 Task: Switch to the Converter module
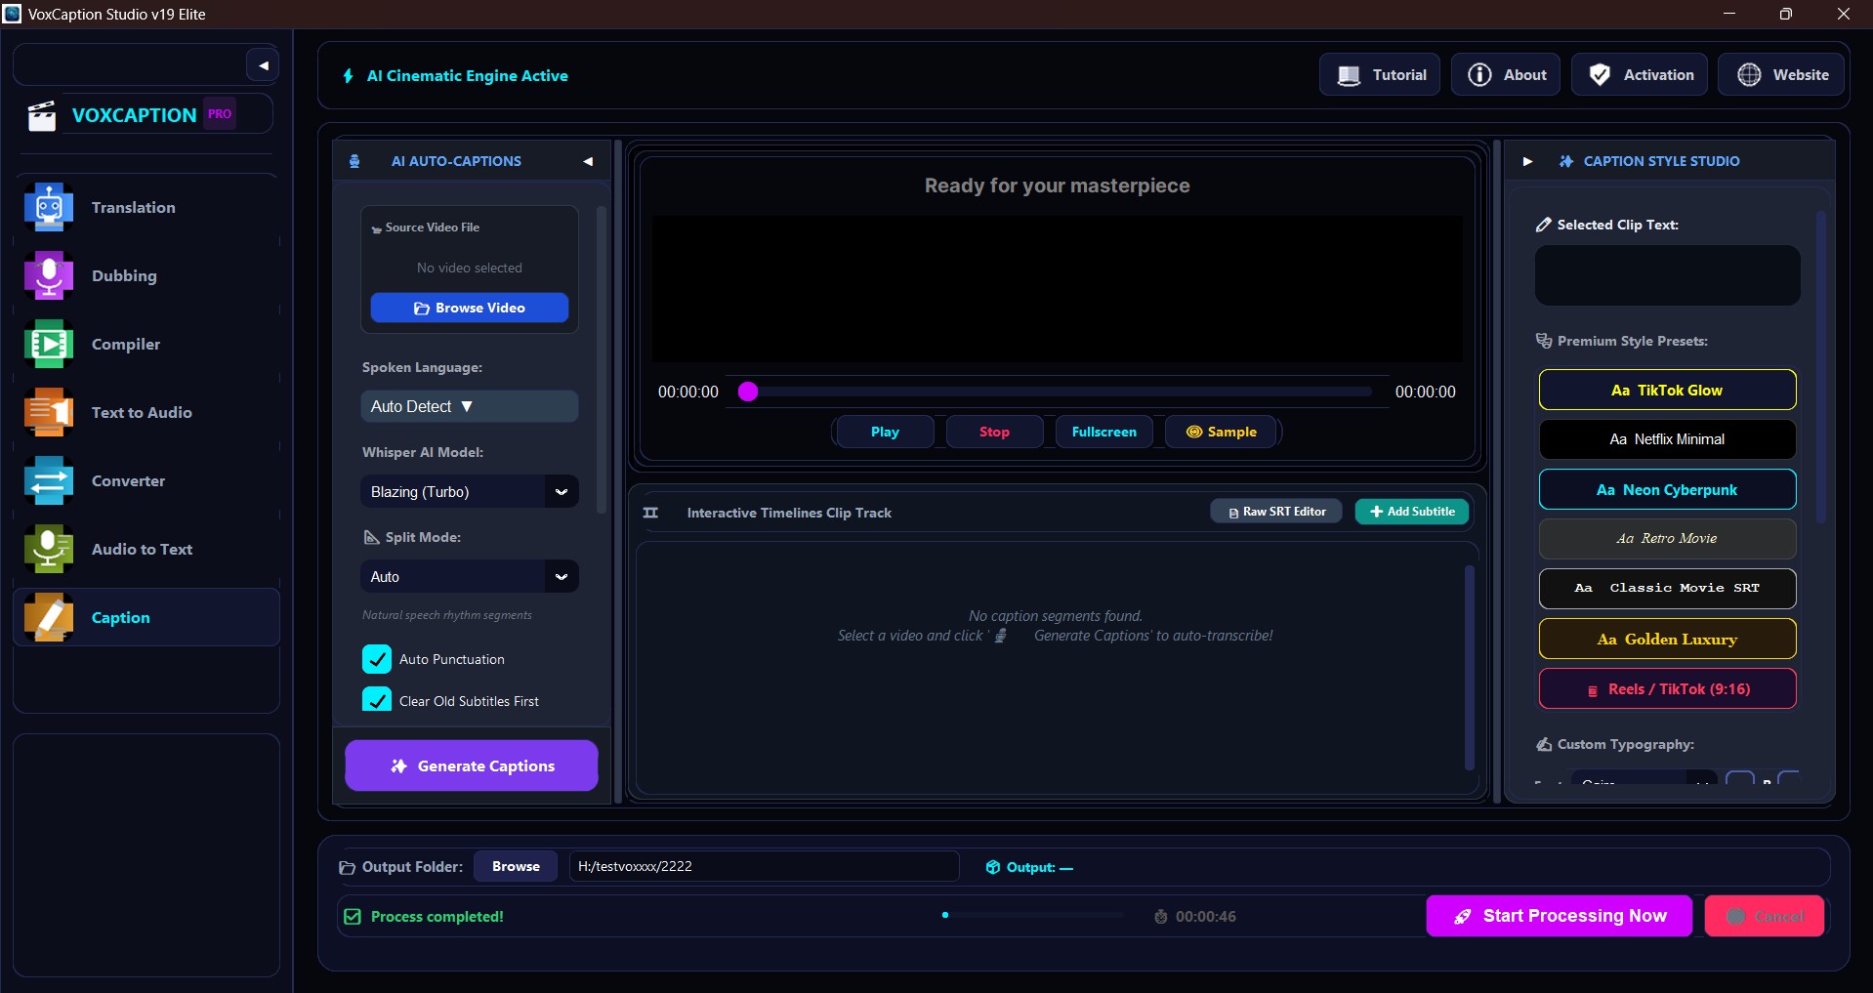point(146,480)
